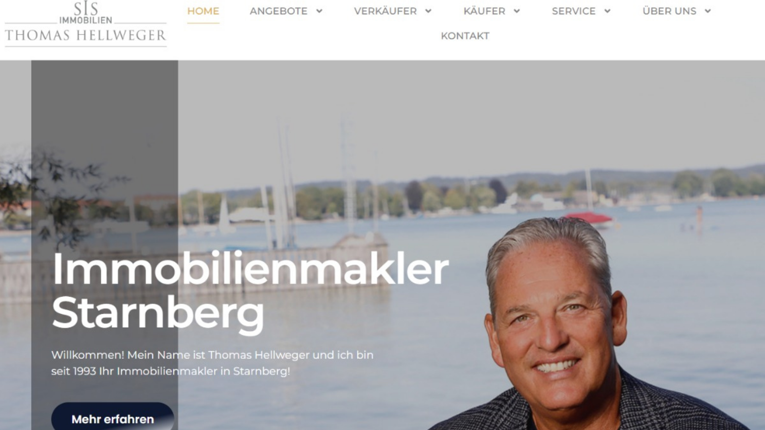This screenshot has height=430, width=765.
Task: Select the ÜBER UNS menu item
Action: 669,11
